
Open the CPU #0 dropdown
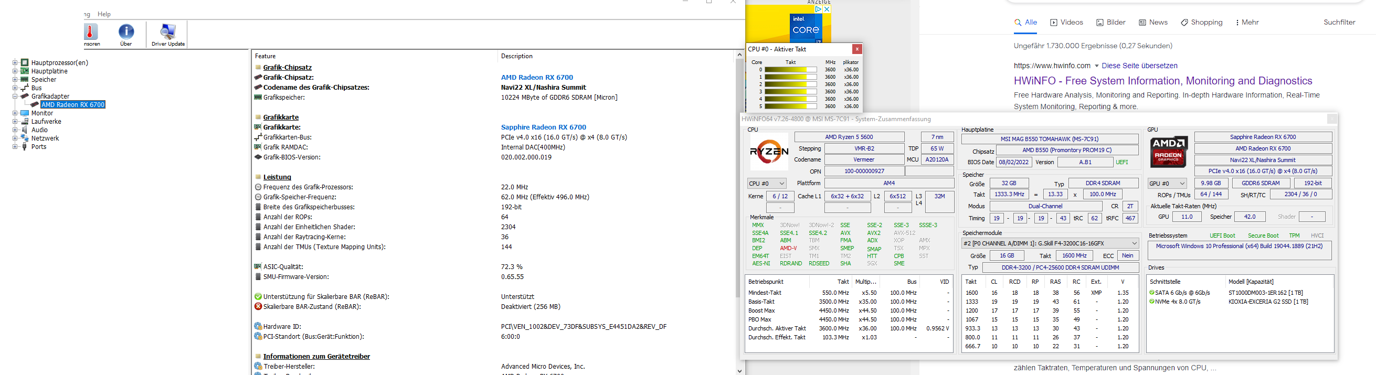(x=767, y=183)
